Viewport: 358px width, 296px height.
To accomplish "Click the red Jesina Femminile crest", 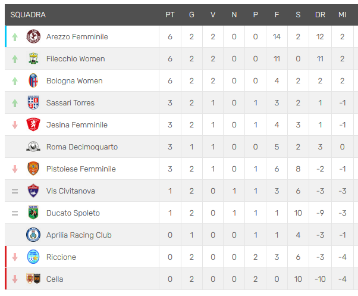I will 33,124.
